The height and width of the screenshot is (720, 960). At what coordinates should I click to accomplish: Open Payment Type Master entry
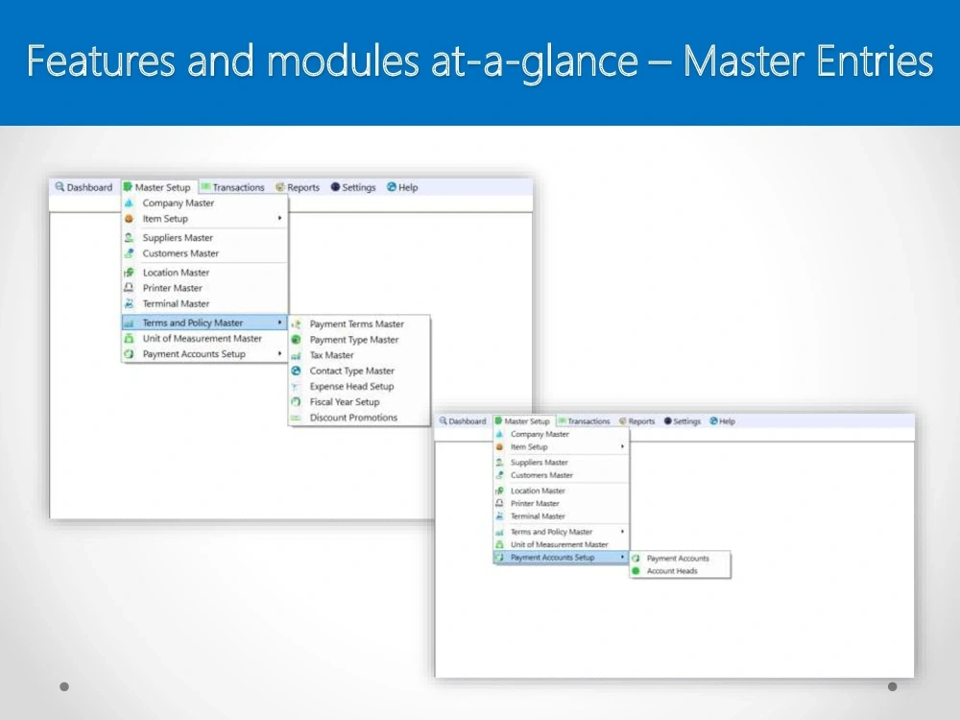coord(359,339)
